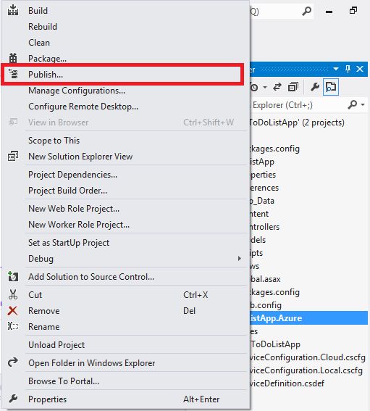Open the Solution Explorer window position dropdown arrow

[x=336, y=69]
